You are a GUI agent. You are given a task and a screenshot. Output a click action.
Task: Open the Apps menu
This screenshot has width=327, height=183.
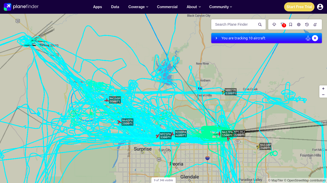tap(98, 7)
